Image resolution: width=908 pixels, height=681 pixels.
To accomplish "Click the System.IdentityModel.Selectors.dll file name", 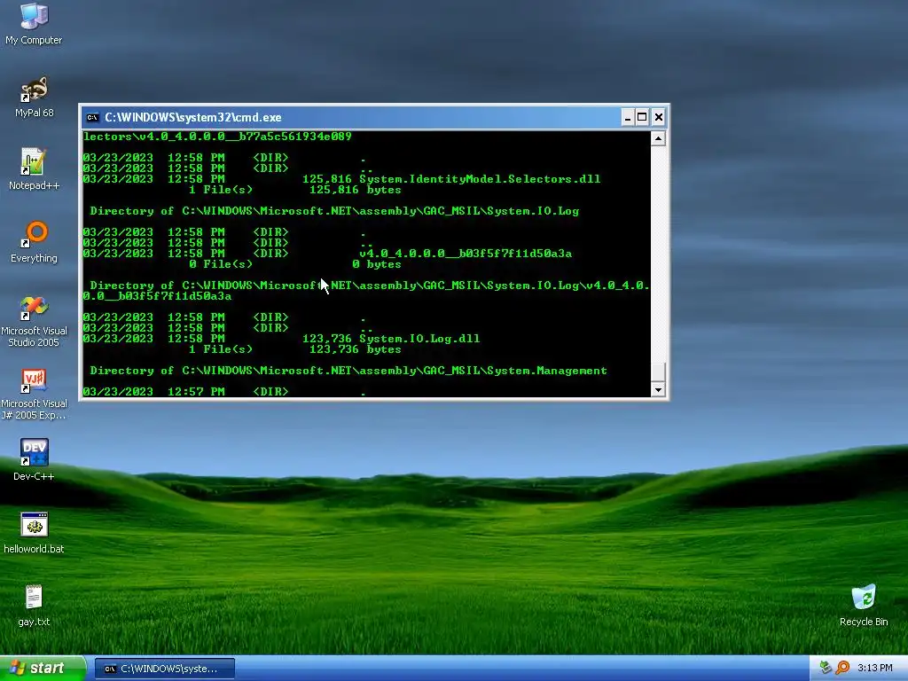I will pyautogui.click(x=480, y=179).
